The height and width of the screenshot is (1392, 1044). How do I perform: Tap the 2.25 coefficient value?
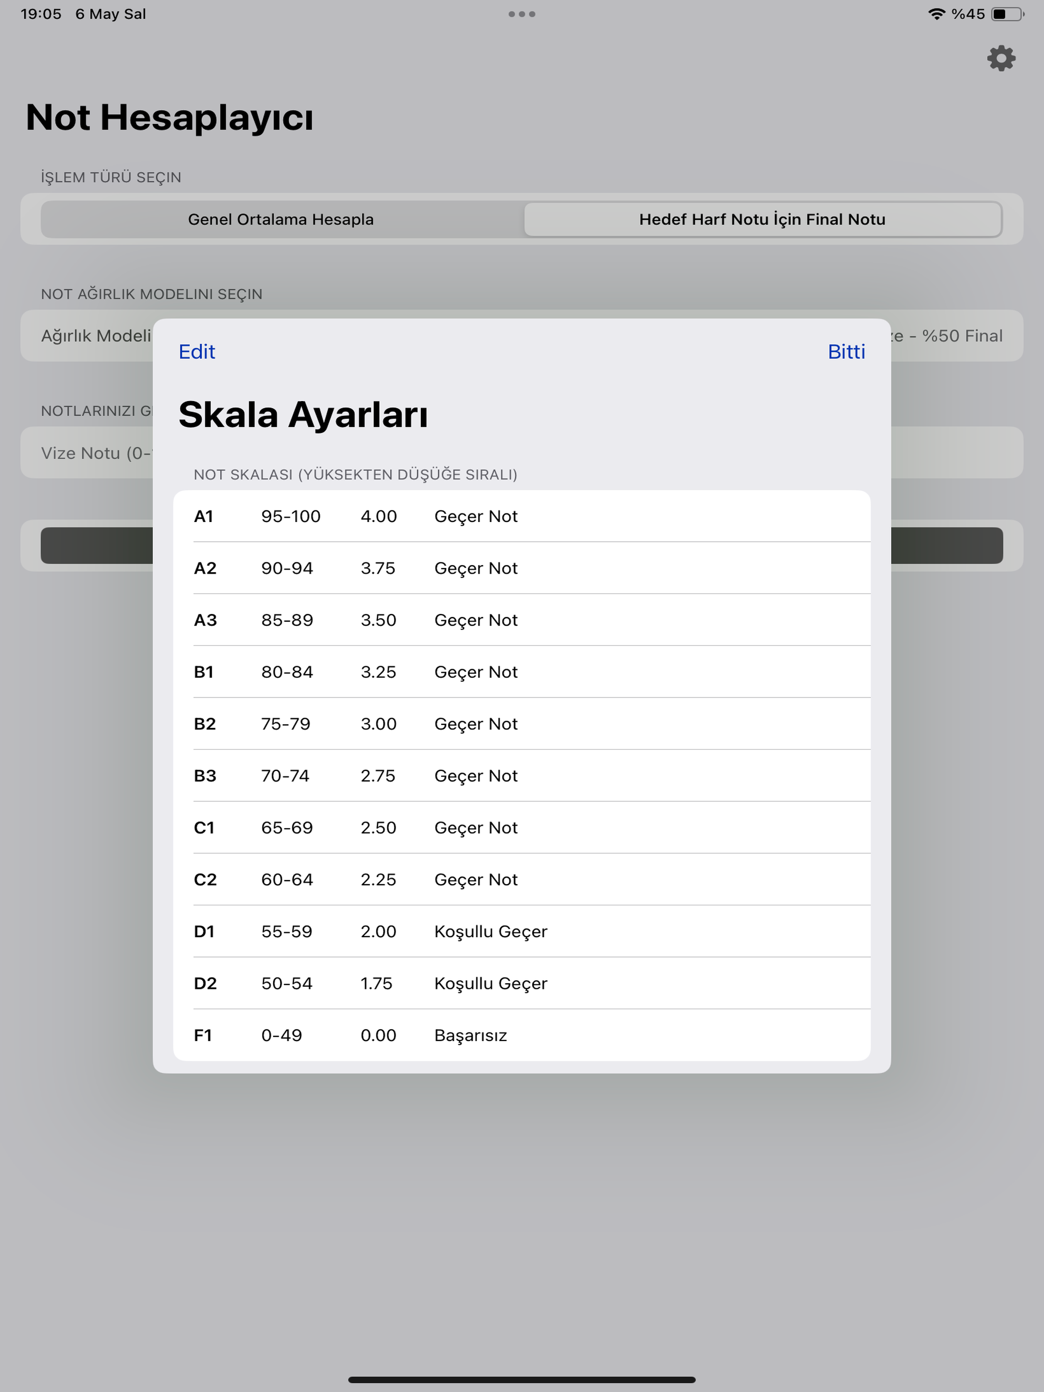coord(378,880)
